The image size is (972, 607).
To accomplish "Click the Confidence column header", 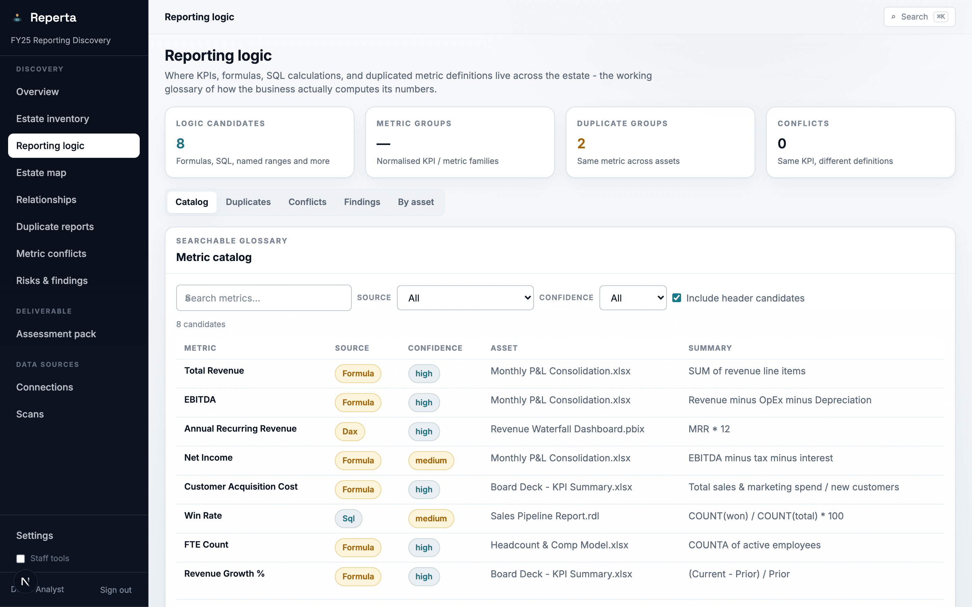I will [435, 348].
